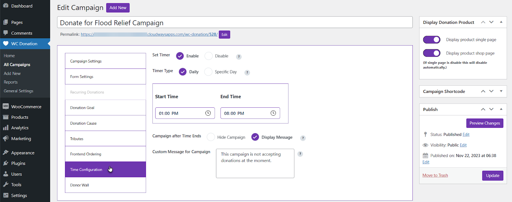Click the Start Time clock icon
The width and height of the screenshot is (512, 202).
tap(208, 113)
